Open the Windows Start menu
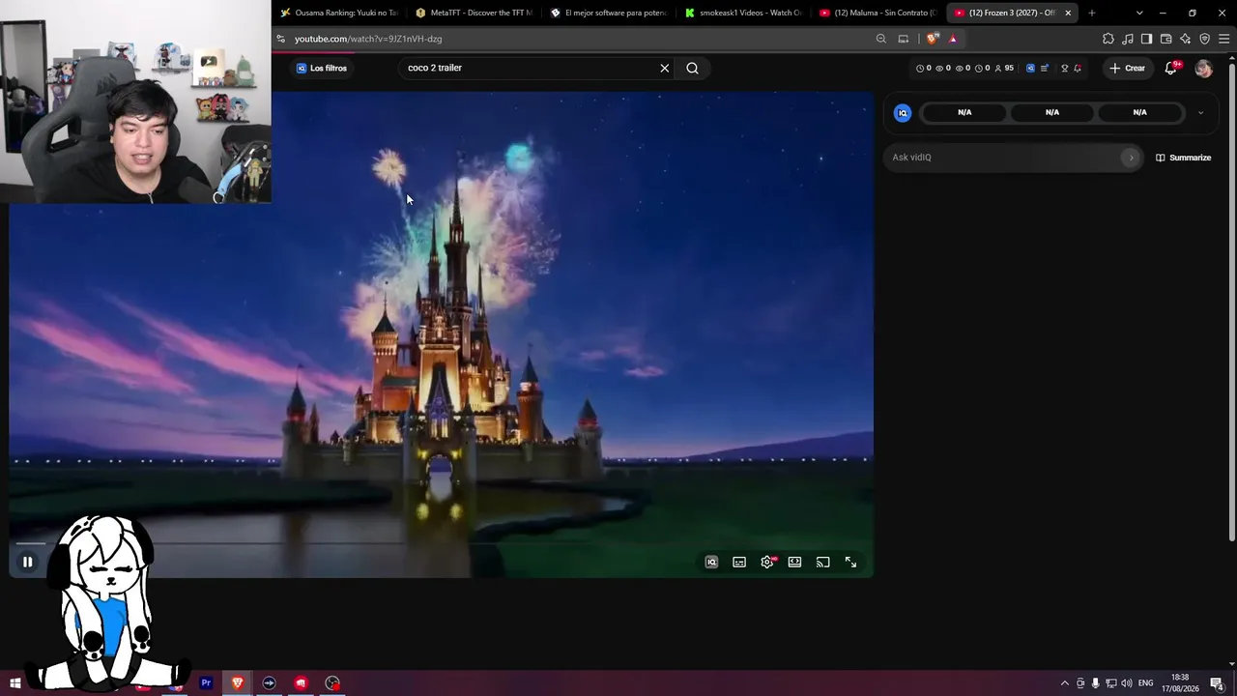The image size is (1237, 696). pyautogui.click(x=14, y=683)
